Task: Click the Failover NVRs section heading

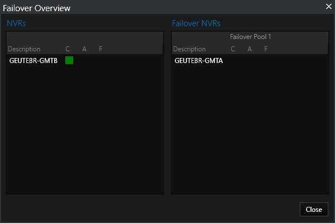Action: point(196,23)
